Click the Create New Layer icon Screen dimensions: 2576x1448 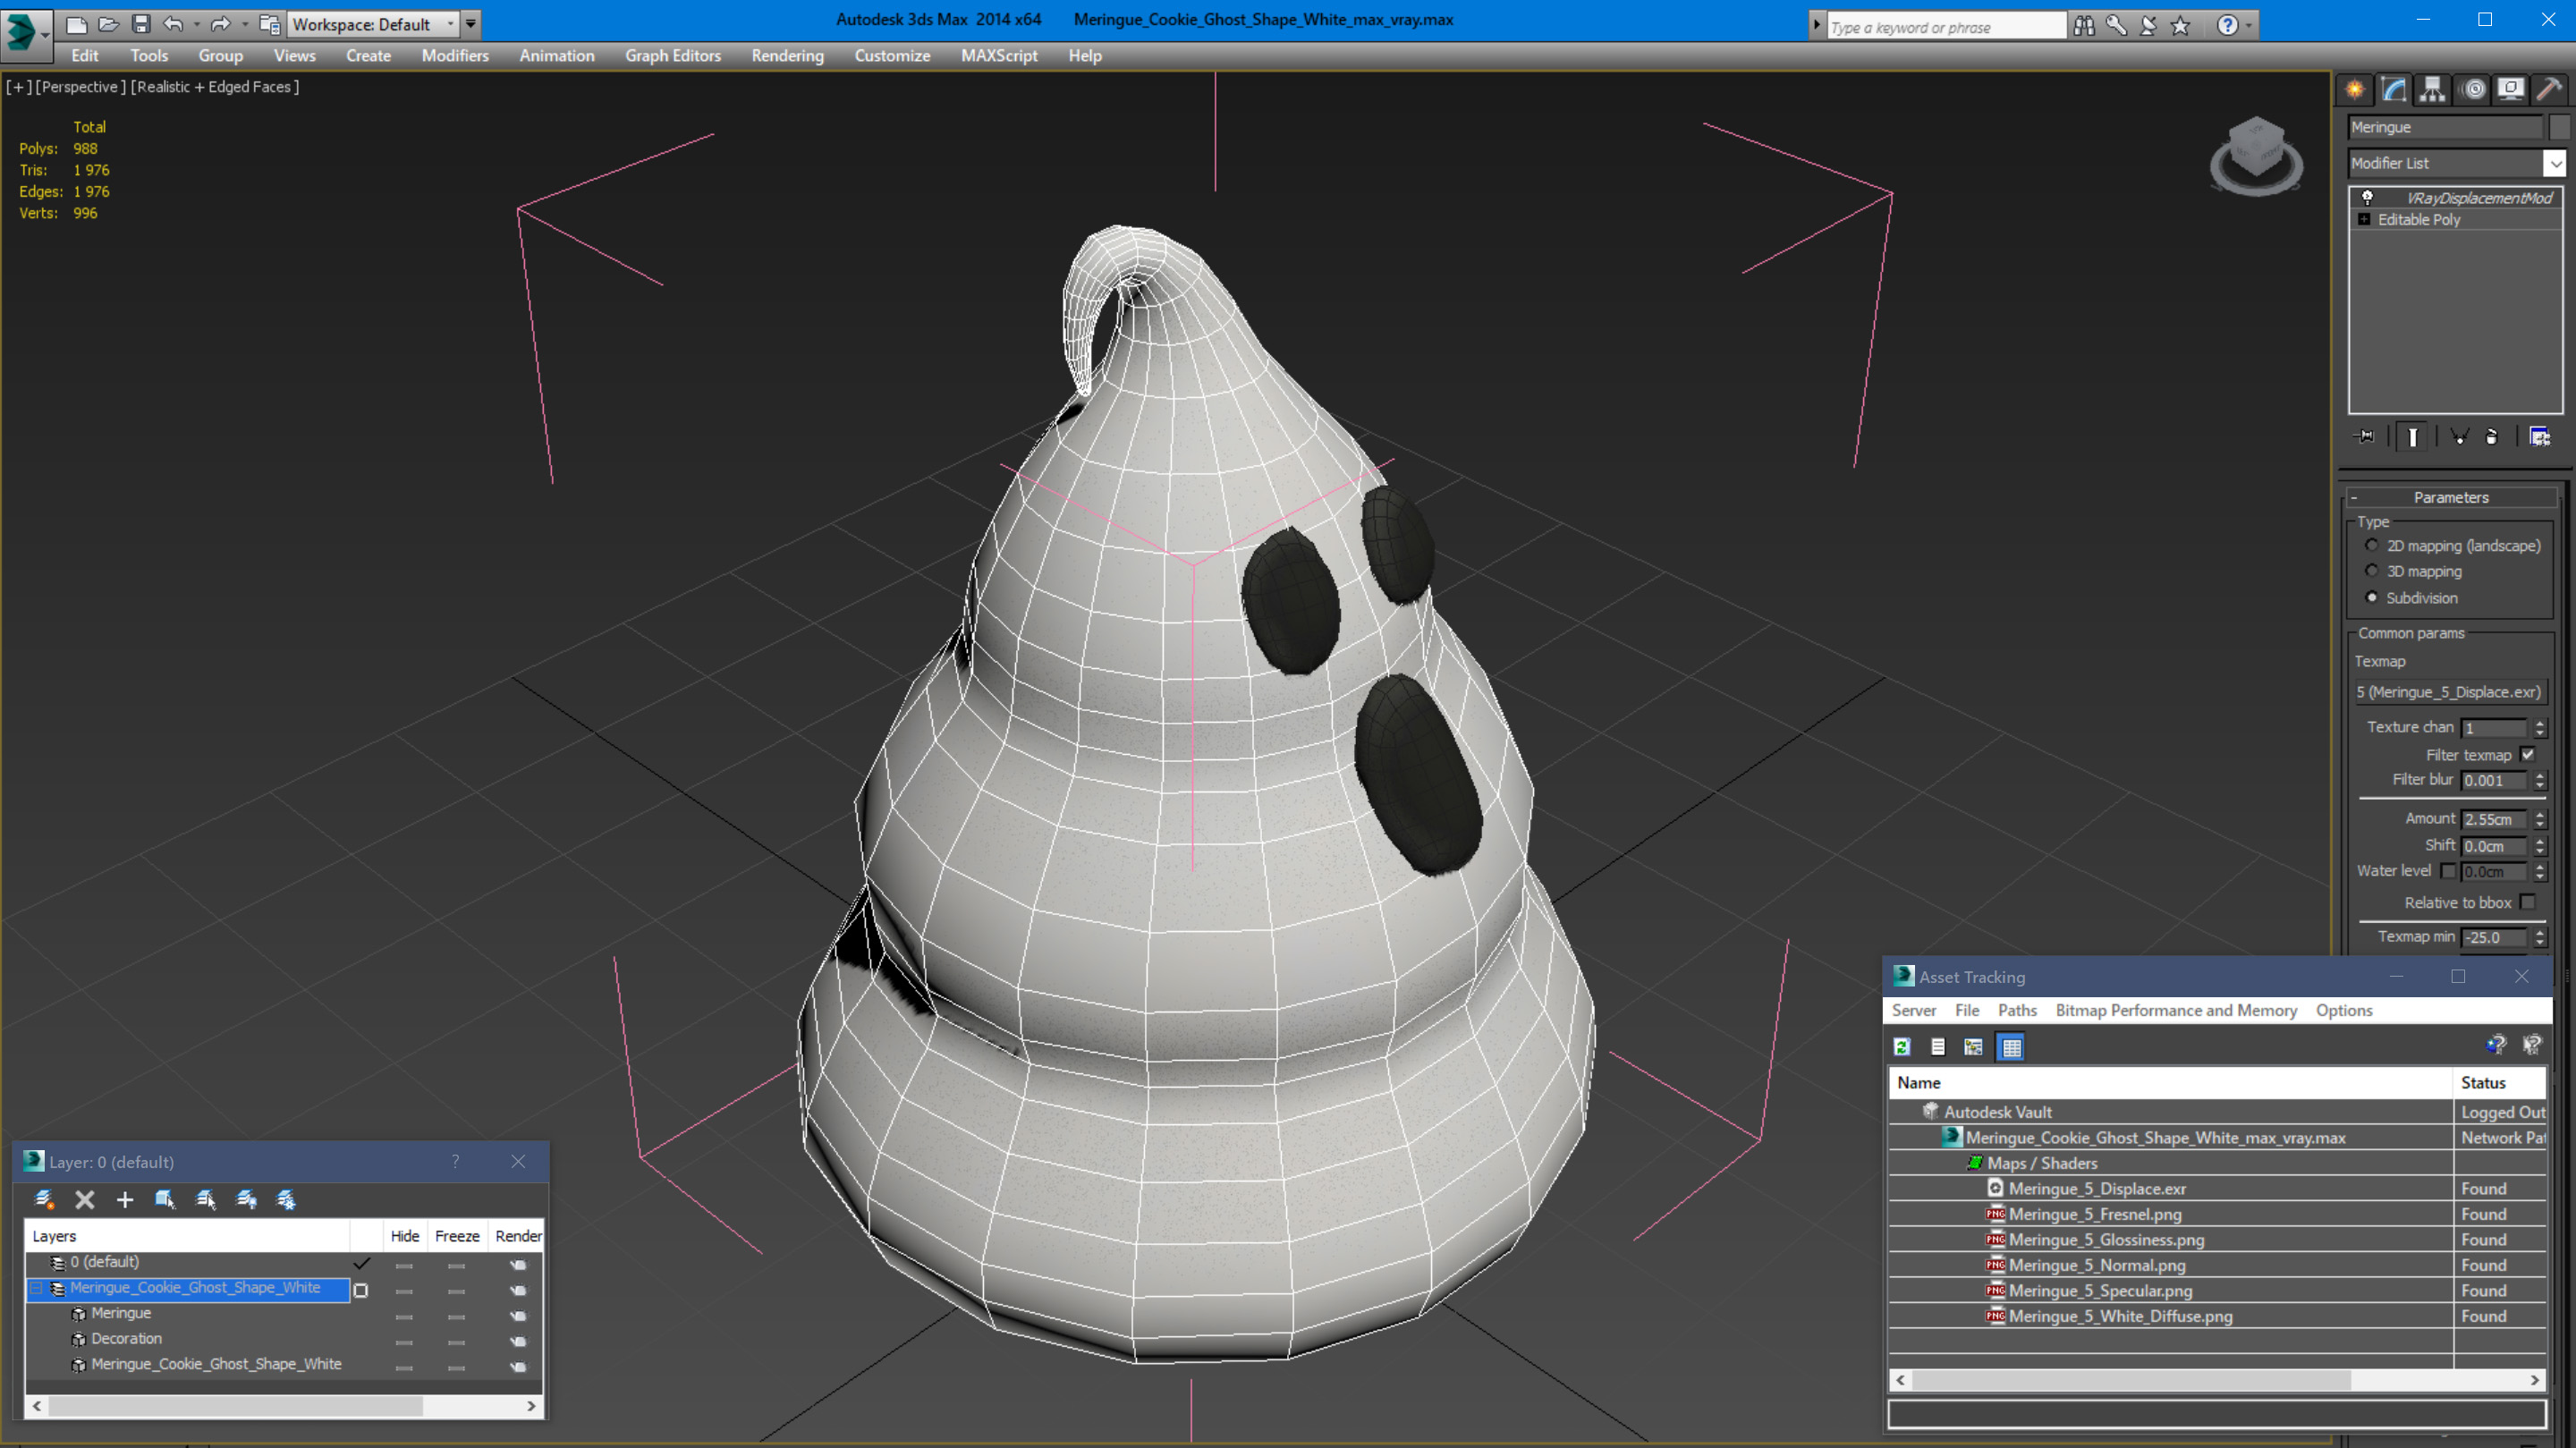coord(44,1199)
